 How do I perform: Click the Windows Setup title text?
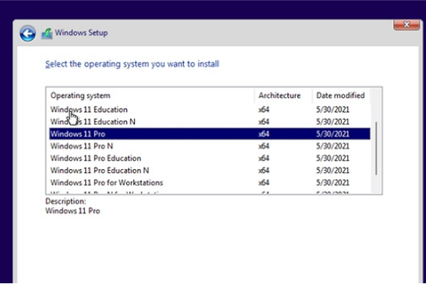[81, 33]
